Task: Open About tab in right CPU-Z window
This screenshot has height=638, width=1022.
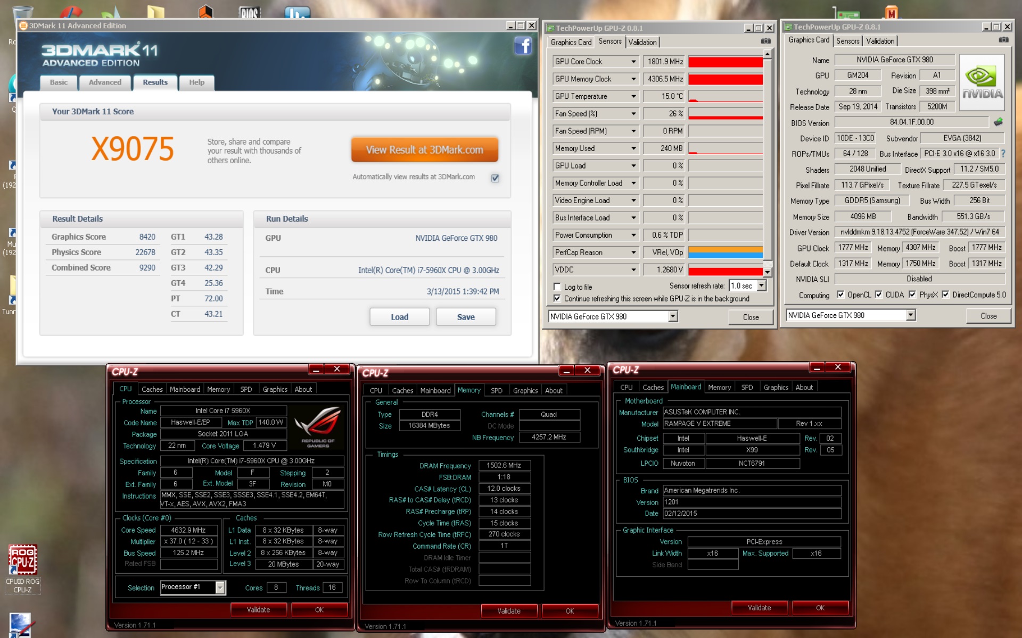Action: (804, 388)
